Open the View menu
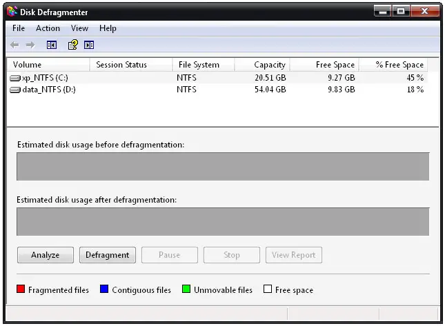Image resolution: width=445 pixels, height=326 pixels. [79, 28]
